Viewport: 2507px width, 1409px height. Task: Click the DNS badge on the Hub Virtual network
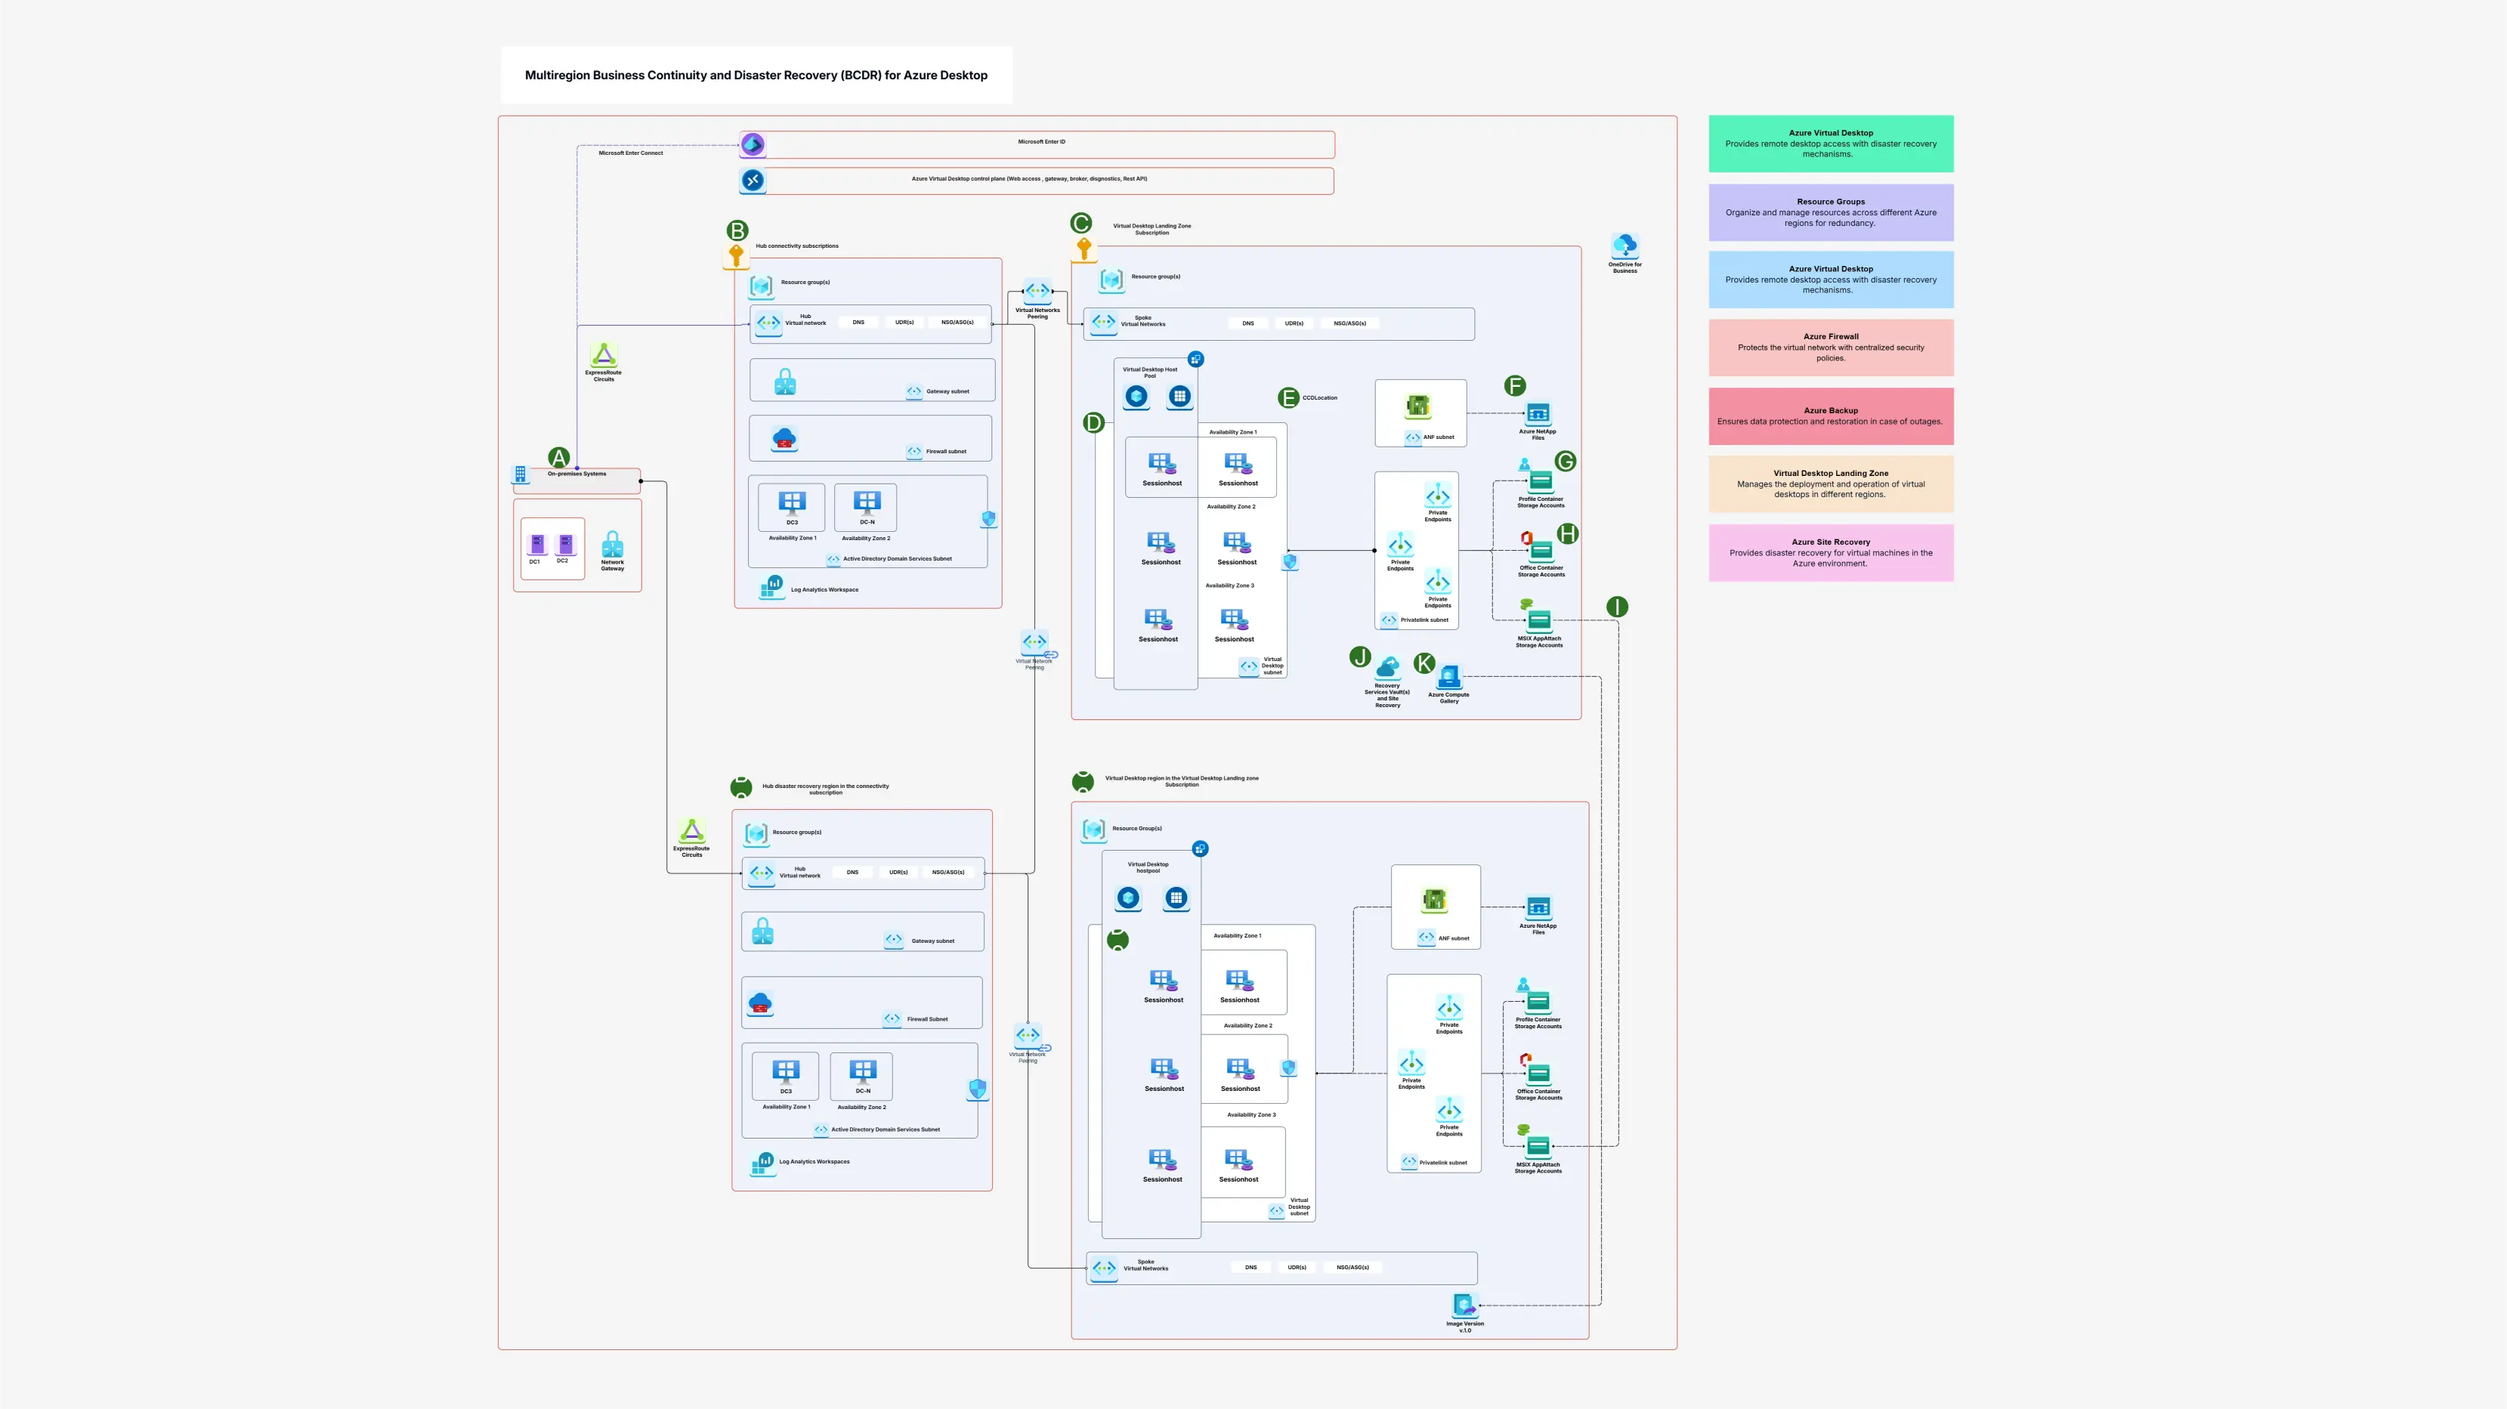click(858, 322)
